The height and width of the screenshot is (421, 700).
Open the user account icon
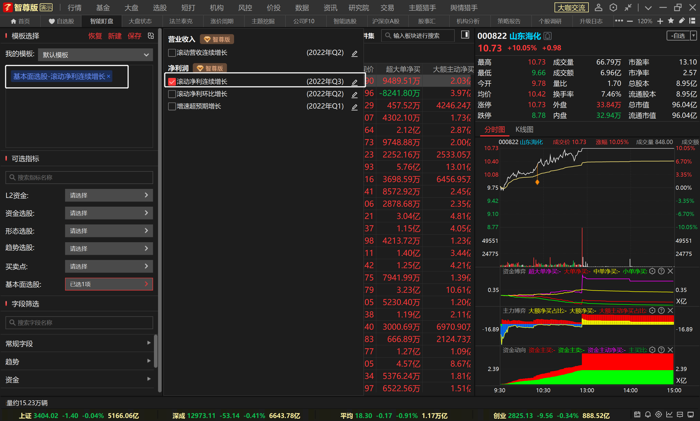point(598,8)
